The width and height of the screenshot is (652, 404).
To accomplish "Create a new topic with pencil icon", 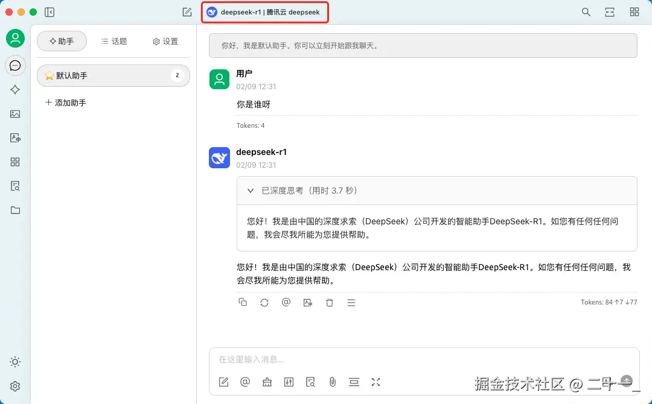I will coord(187,12).
